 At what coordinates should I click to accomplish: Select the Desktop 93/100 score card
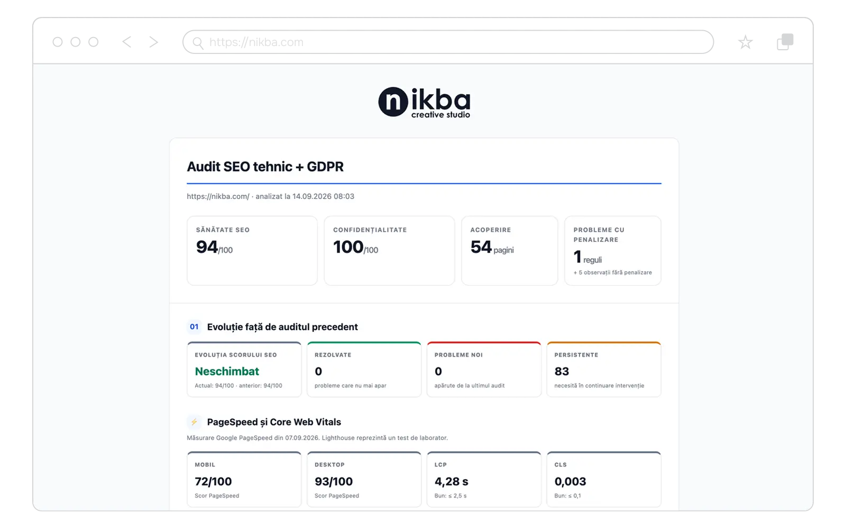pos(364,479)
